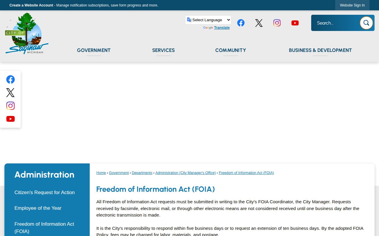The image size is (379, 236).
Task: Open X (Twitter) icon in header
Action: tap(259, 23)
